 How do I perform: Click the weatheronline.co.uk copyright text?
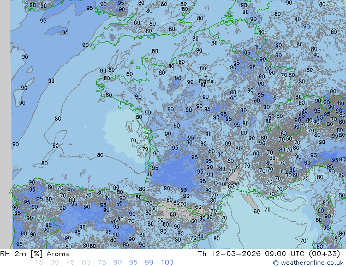point(308,263)
